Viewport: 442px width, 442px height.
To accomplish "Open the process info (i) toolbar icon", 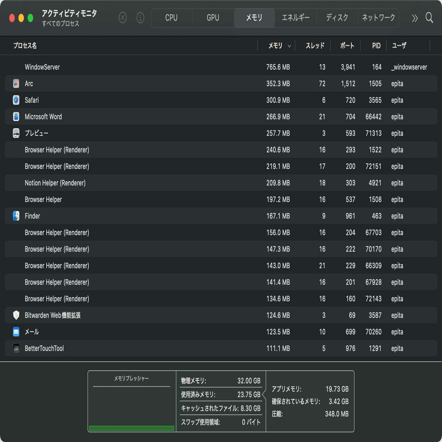I will coord(140,18).
